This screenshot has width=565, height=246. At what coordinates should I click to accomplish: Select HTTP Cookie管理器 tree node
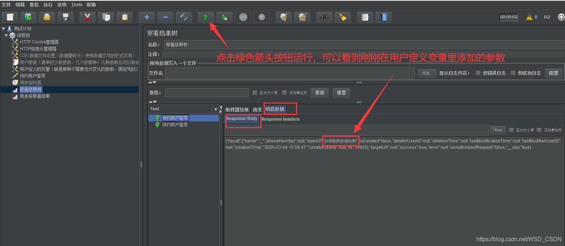39,42
